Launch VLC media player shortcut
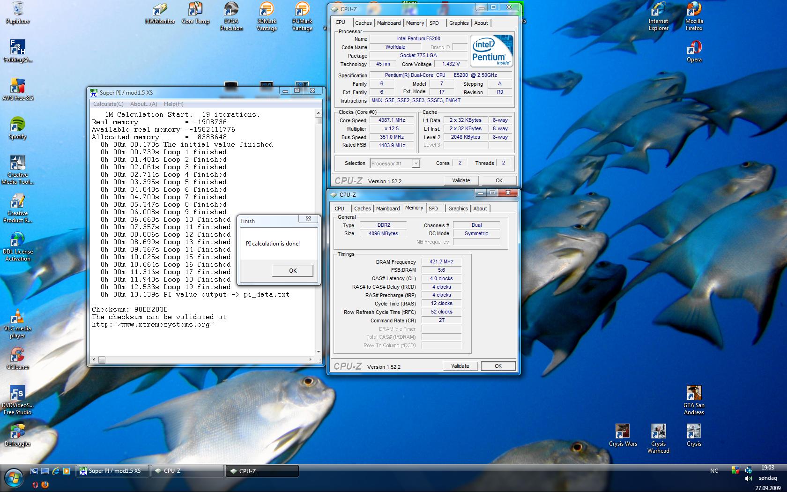 tap(18, 323)
